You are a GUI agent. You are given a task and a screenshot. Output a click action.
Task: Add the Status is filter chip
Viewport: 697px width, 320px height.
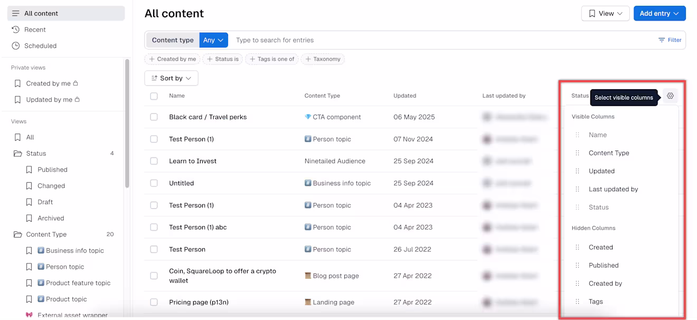click(223, 59)
